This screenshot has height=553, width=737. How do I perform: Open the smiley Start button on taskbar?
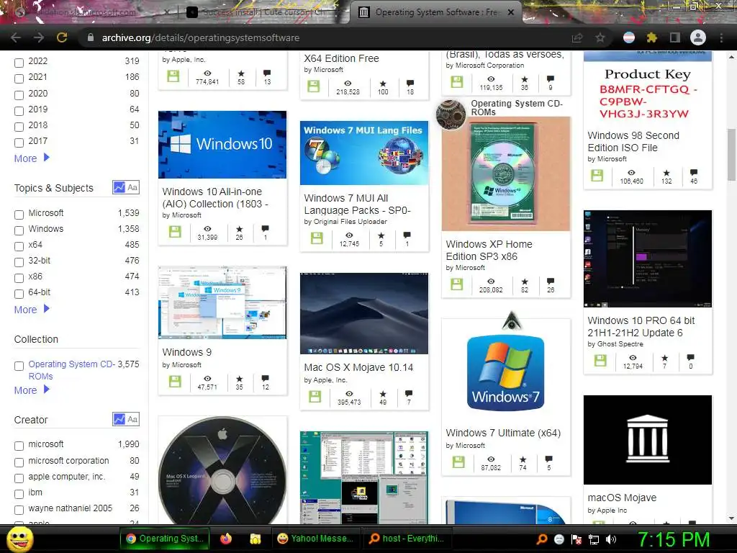(x=19, y=539)
